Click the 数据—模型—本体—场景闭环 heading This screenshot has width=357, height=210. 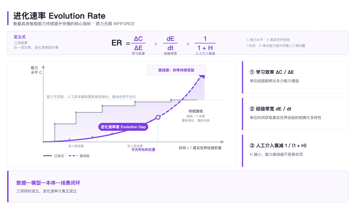pyautogui.click(x=48, y=183)
